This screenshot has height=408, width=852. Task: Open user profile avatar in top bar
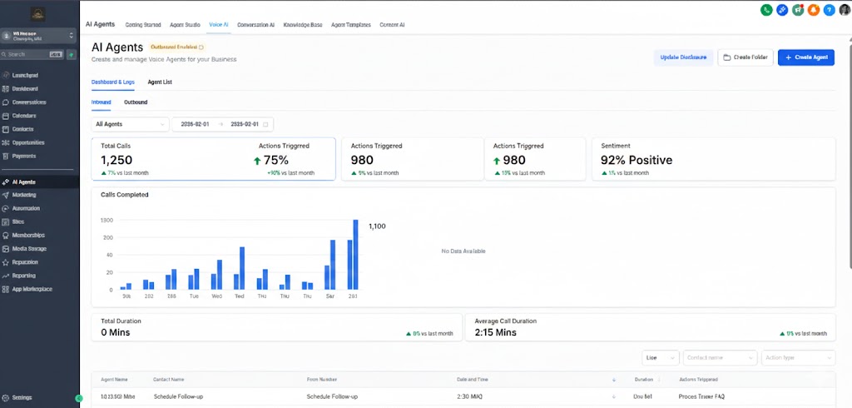[x=844, y=10]
